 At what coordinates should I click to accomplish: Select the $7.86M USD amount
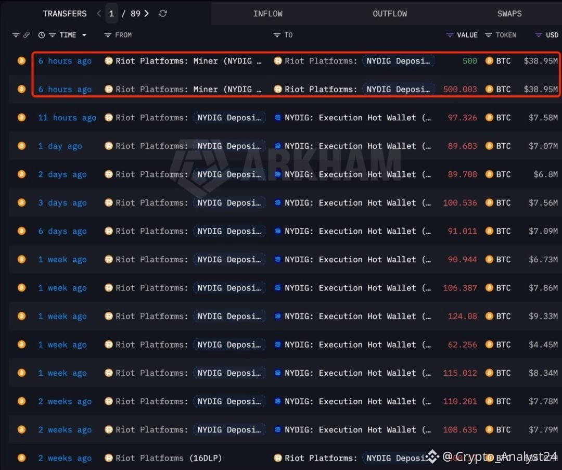tap(543, 288)
